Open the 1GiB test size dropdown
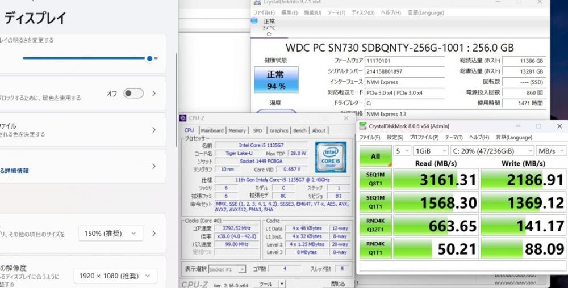 click(431, 151)
